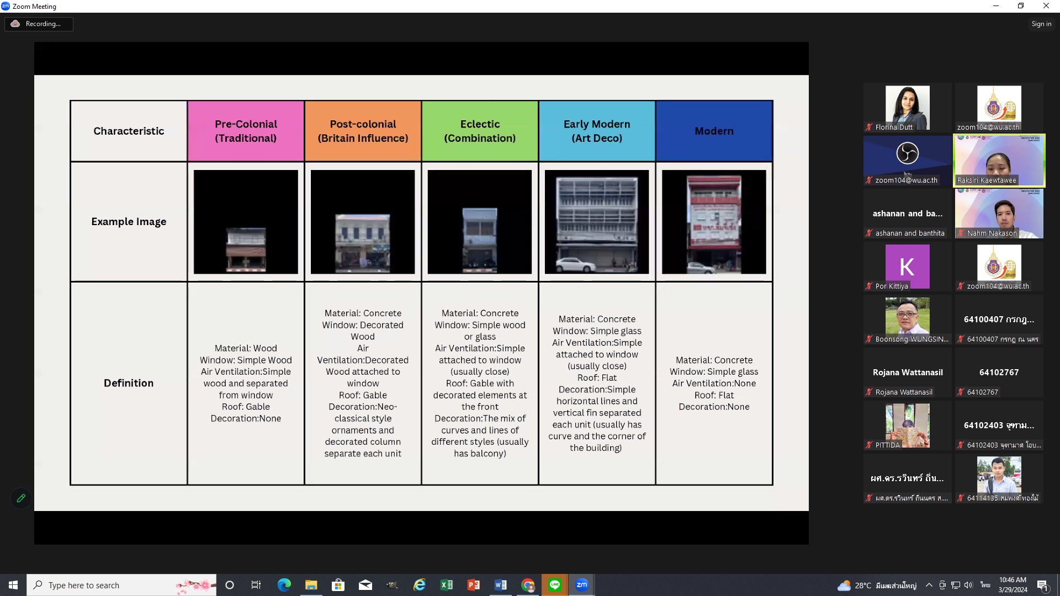
Task: Open the File Explorer folder icon
Action: pos(311,585)
